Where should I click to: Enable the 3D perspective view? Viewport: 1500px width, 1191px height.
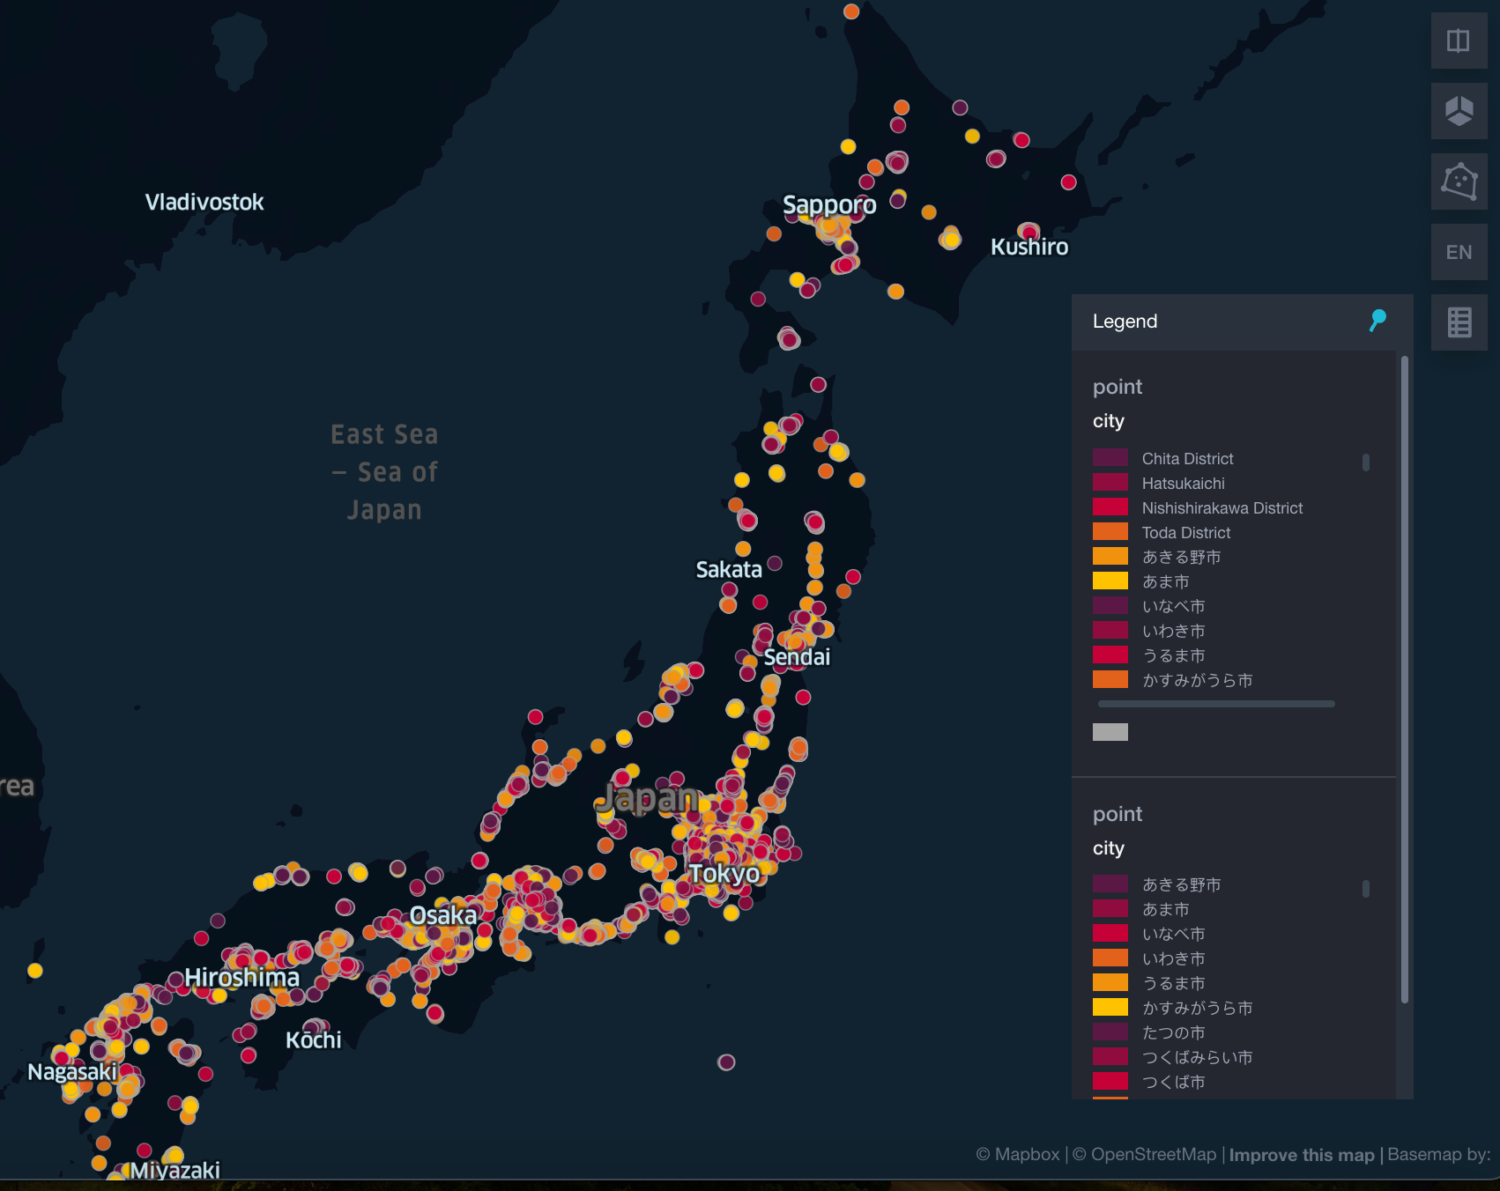(x=1459, y=111)
